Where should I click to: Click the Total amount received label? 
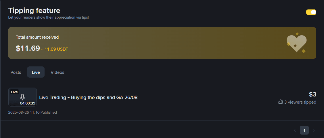click(37, 37)
